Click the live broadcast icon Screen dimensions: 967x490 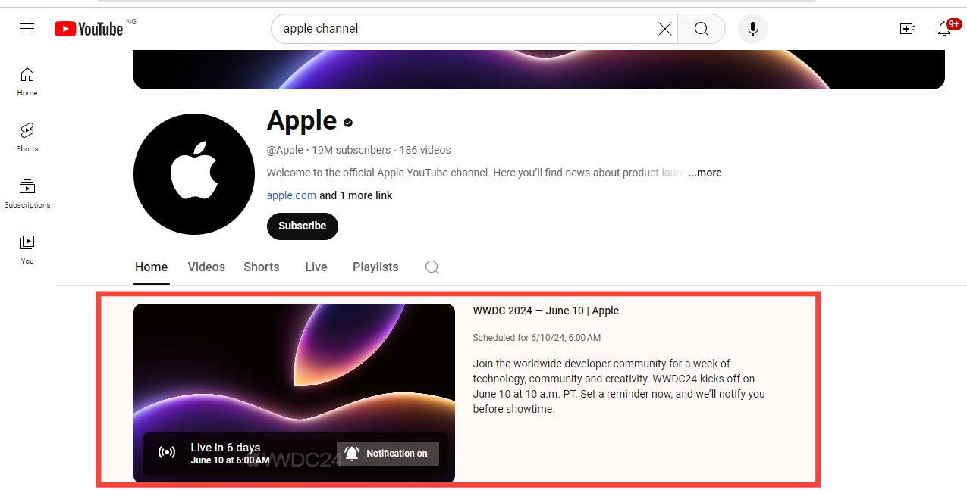click(x=167, y=453)
